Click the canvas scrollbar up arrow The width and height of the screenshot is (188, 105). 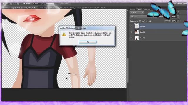pos(127,10)
